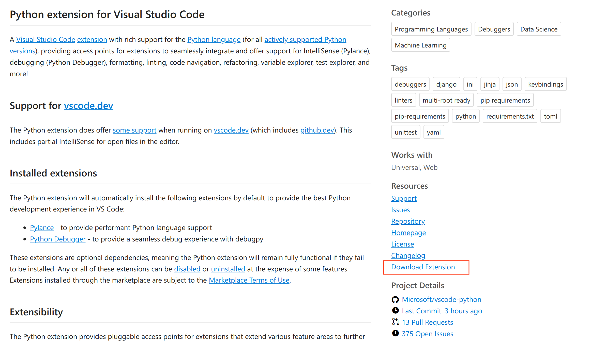607x343 pixels.
Task: Open the Repository resource link
Action: point(408,221)
